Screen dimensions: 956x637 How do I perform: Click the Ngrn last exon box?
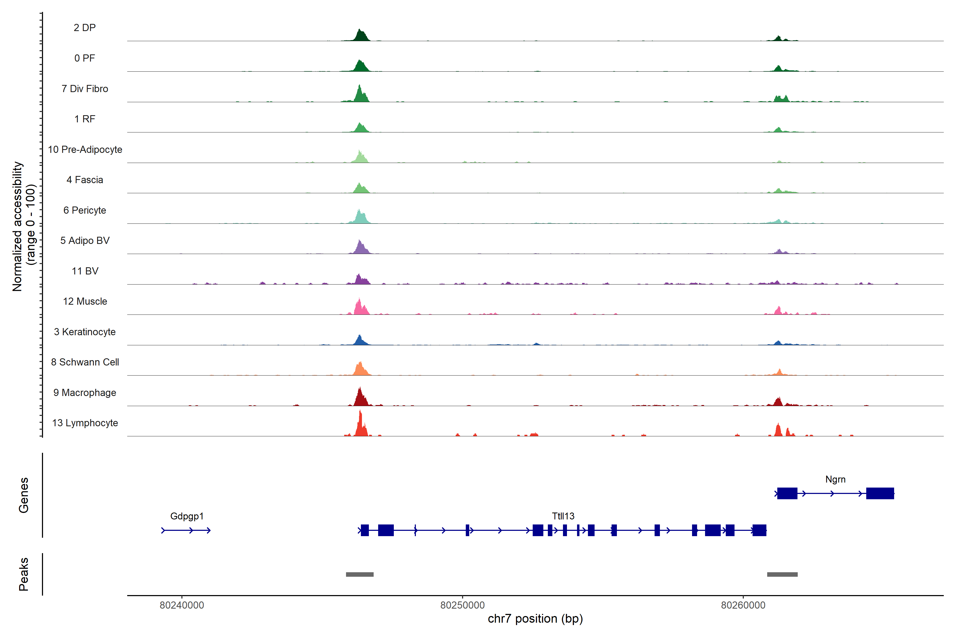(x=880, y=493)
